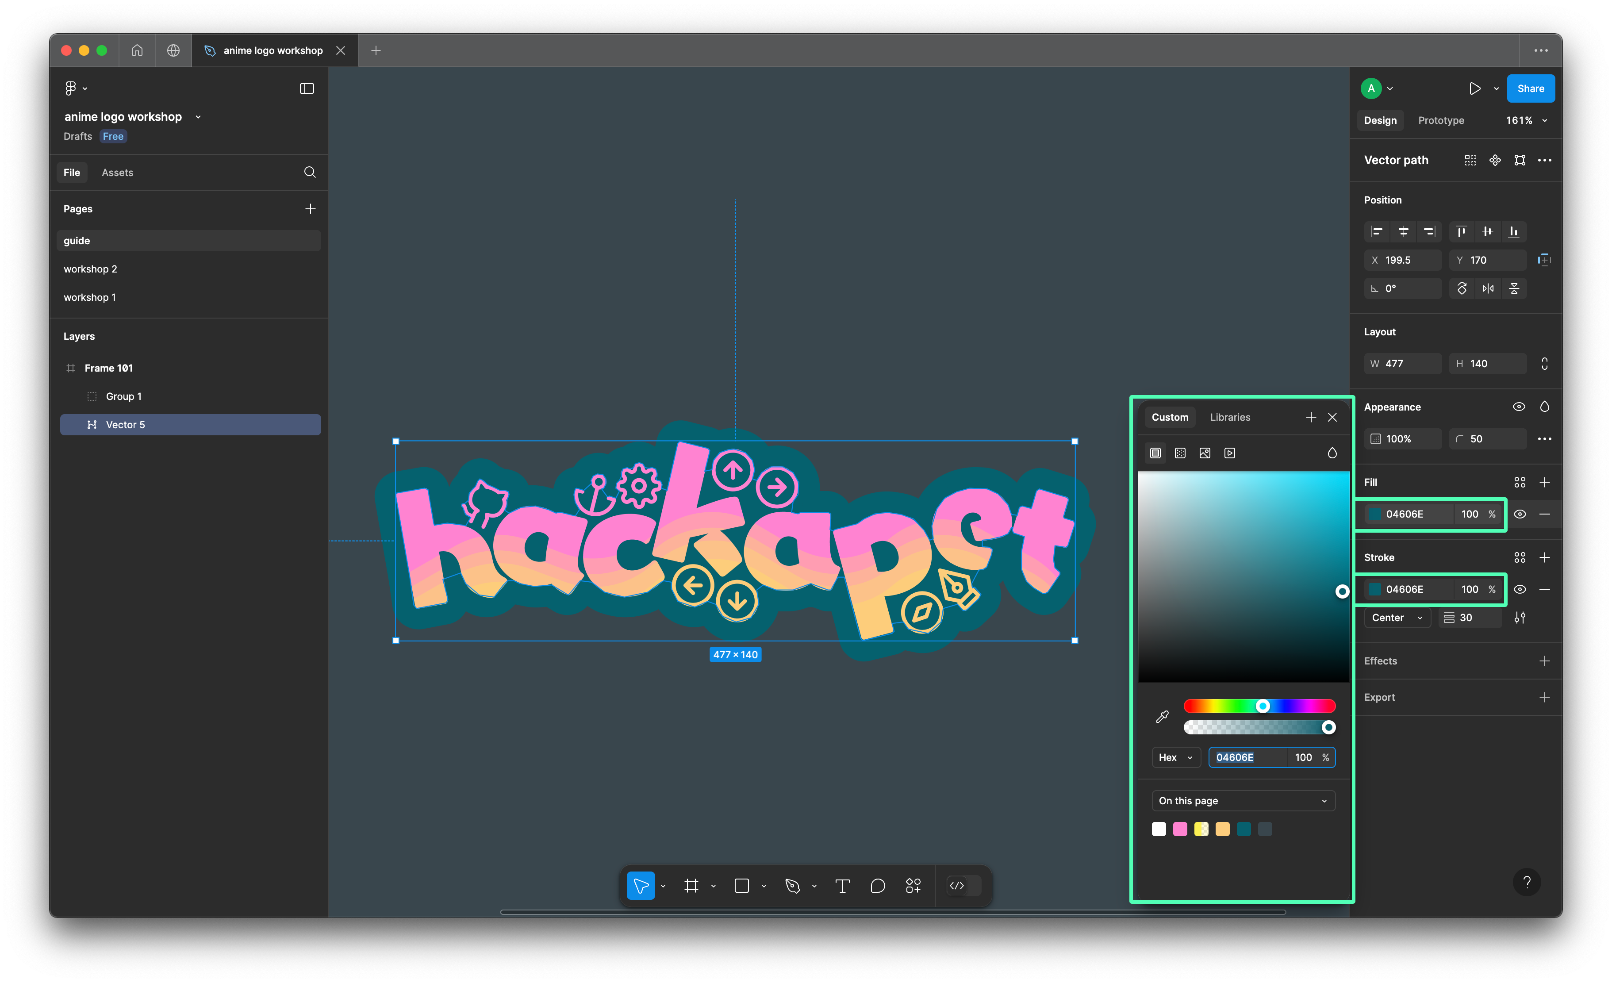
Task: Open the workshop 2 page
Action: (x=90, y=269)
